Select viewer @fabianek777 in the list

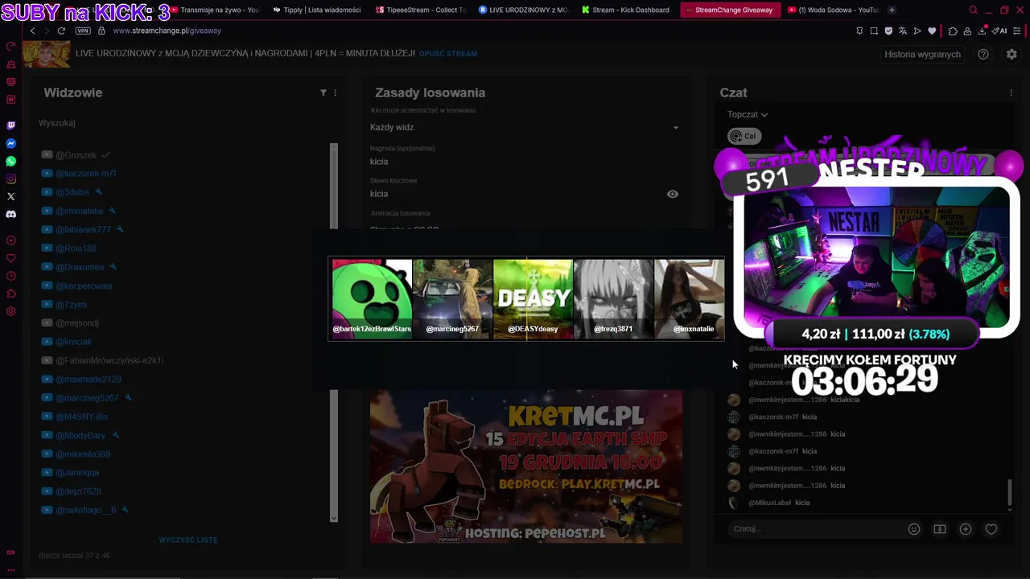[x=83, y=229]
